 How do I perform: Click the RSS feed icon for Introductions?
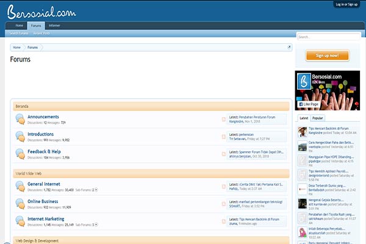point(223,137)
